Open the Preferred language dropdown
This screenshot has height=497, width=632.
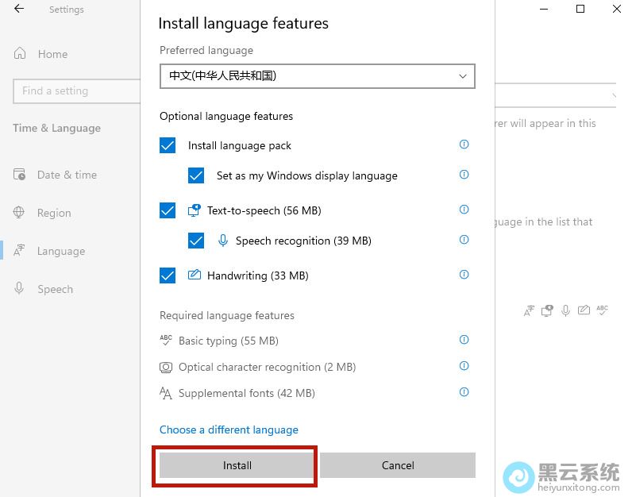[317, 76]
